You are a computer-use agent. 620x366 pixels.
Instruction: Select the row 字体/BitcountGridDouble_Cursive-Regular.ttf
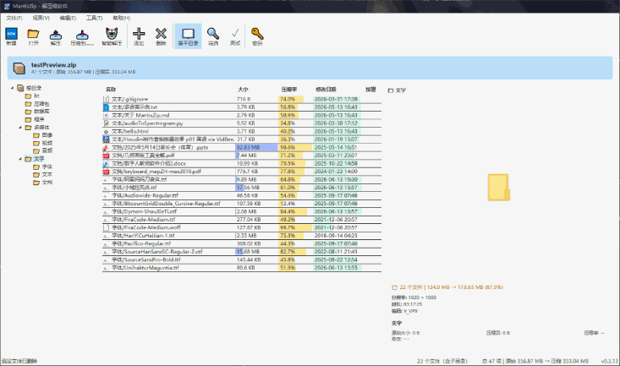[x=242, y=204]
